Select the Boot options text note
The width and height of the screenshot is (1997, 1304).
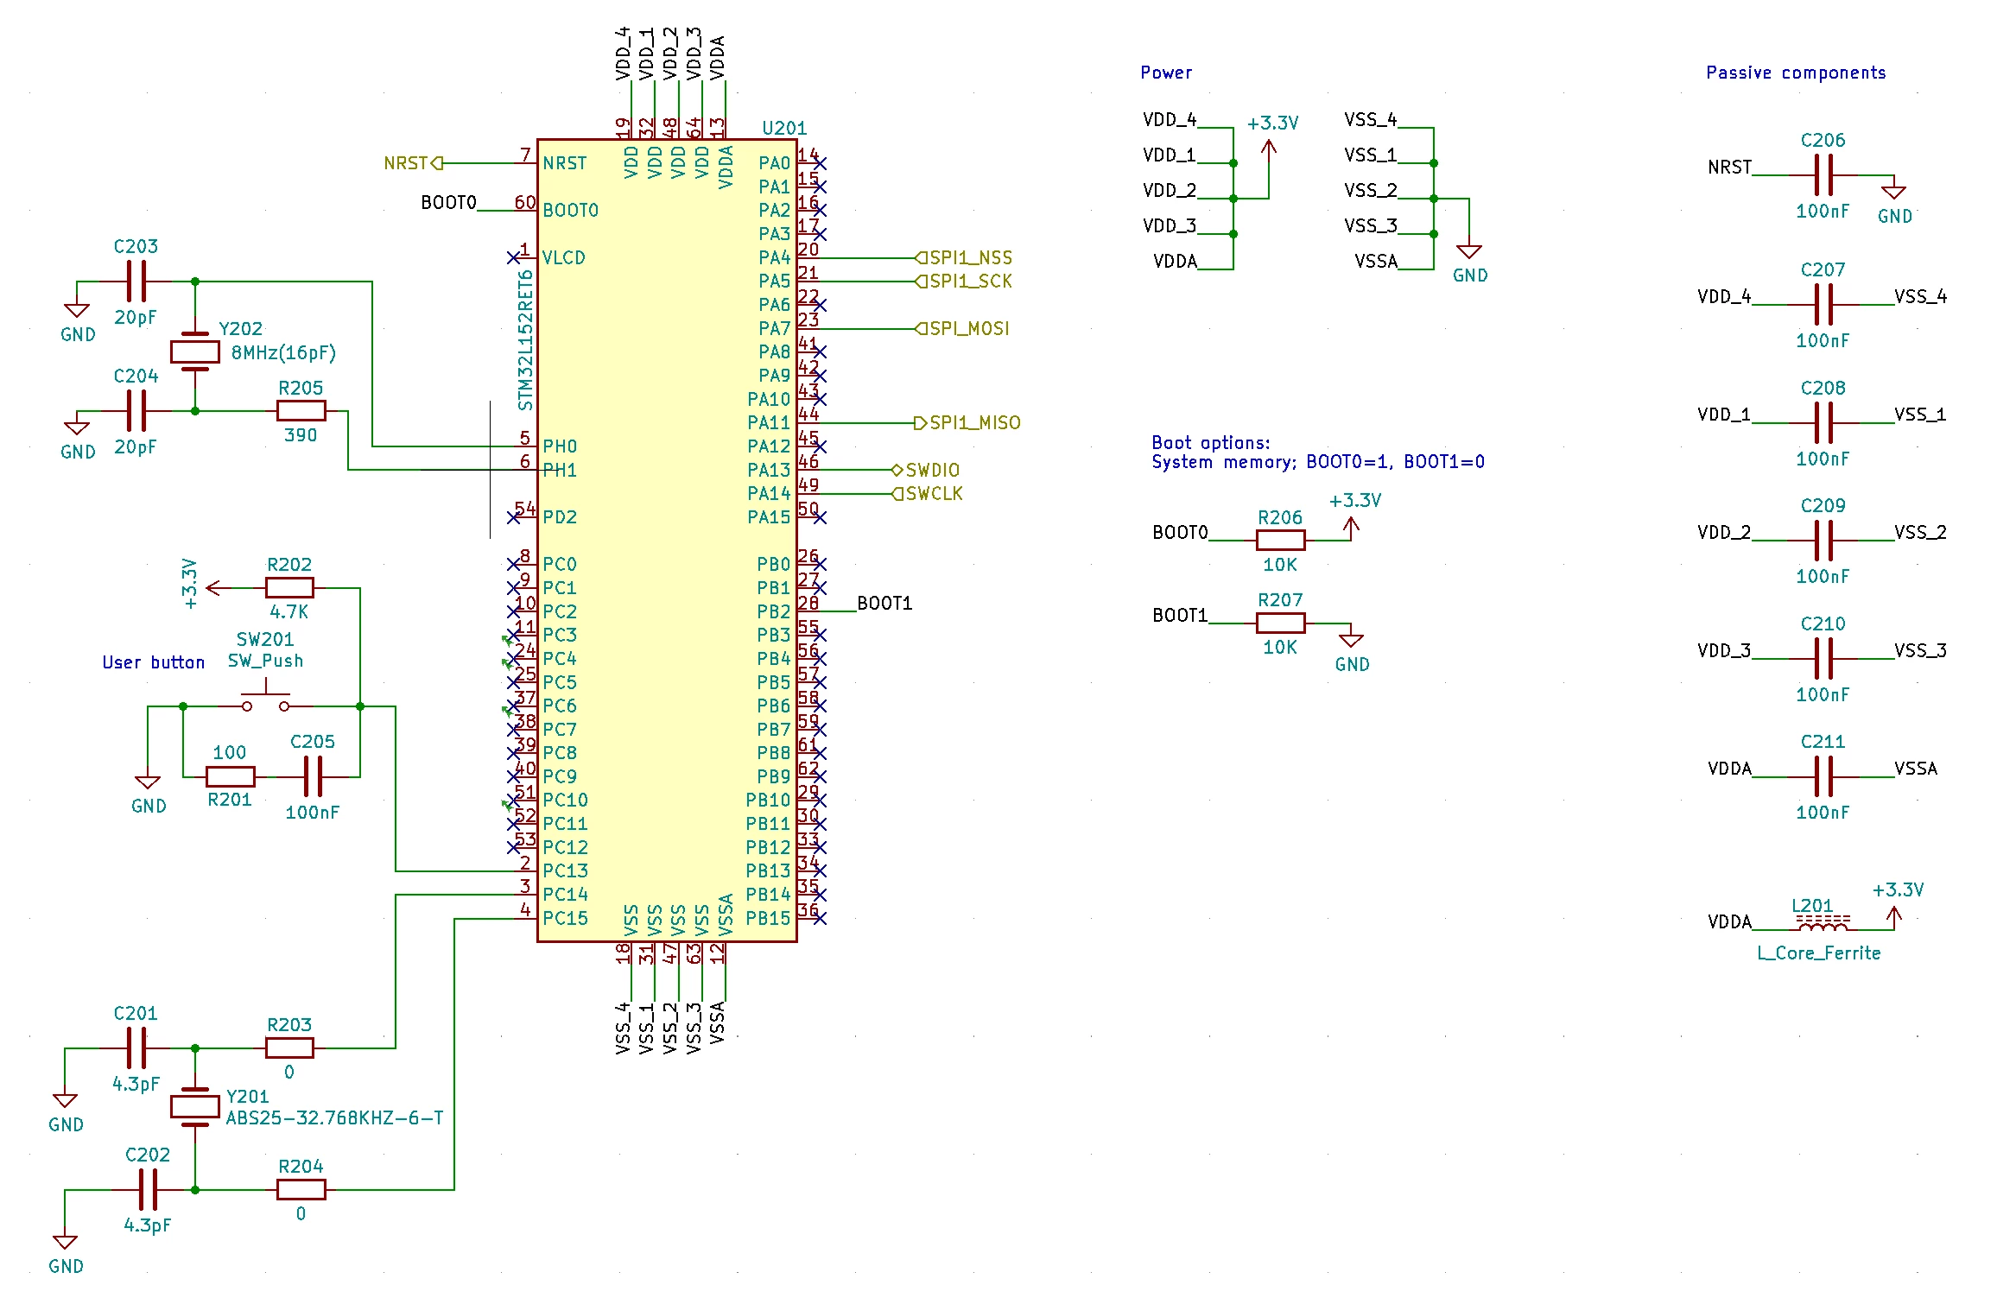pyautogui.click(x=1317, y=453)
